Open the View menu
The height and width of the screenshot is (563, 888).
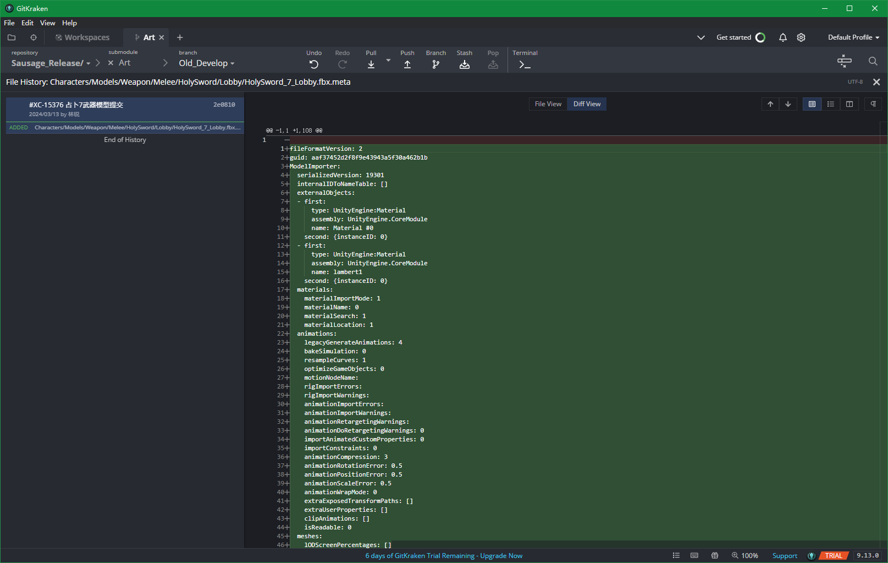pyautogui.click(x=47, y=23)
